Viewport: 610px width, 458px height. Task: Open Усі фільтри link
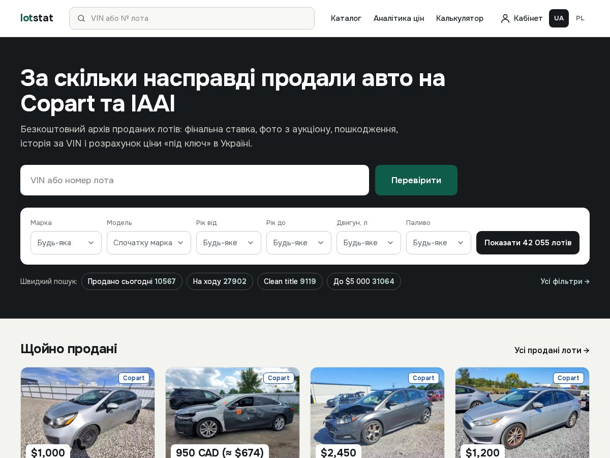[x=565, y=281]
